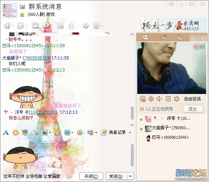
Task: Expand dropdown arrow next to webcam icon
Action: (x=77, y=26)
